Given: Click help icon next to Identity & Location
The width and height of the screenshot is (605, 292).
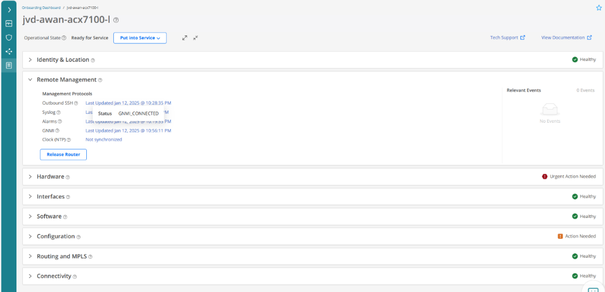Looking at the screenshot, I should [x=93, y=60].
